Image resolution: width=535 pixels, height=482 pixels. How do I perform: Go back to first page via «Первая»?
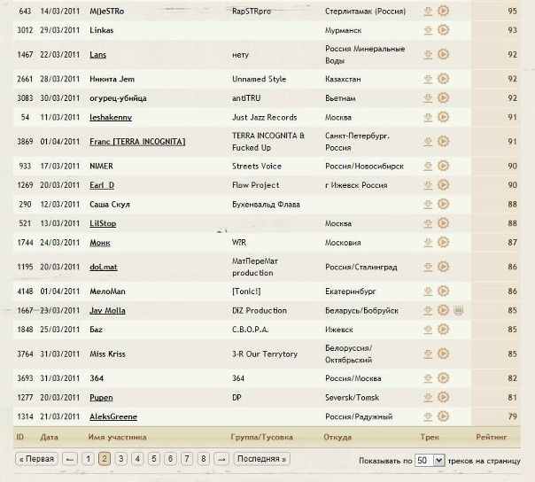pyautogui.click(x=36, y=459)
